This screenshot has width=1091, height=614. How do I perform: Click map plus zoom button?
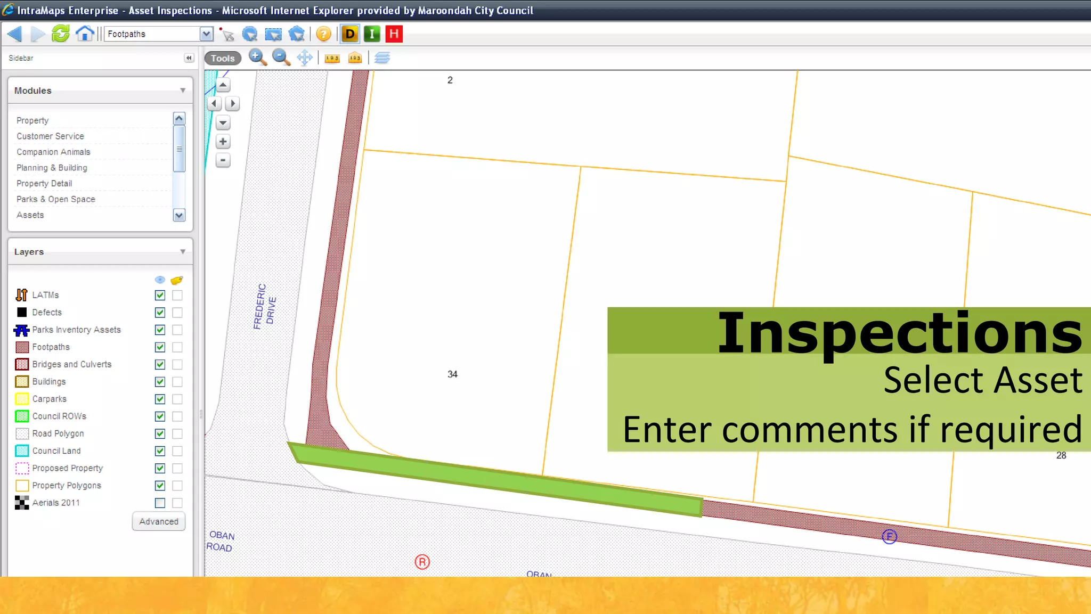coord(223,142)
